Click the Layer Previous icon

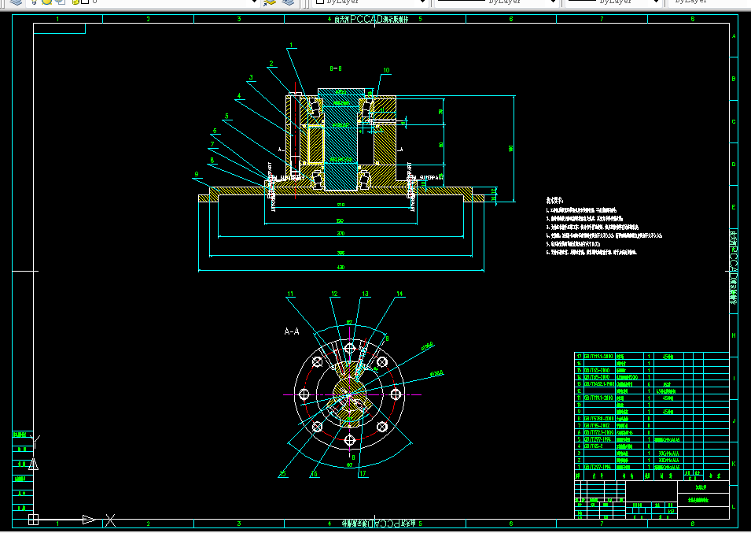288,2
